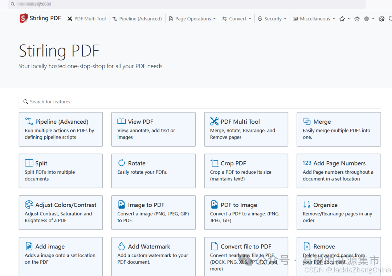The width and height of the screenshot is (392, 276).
Task: Open the Add Page Numbers card title
Action: point(339,163)
